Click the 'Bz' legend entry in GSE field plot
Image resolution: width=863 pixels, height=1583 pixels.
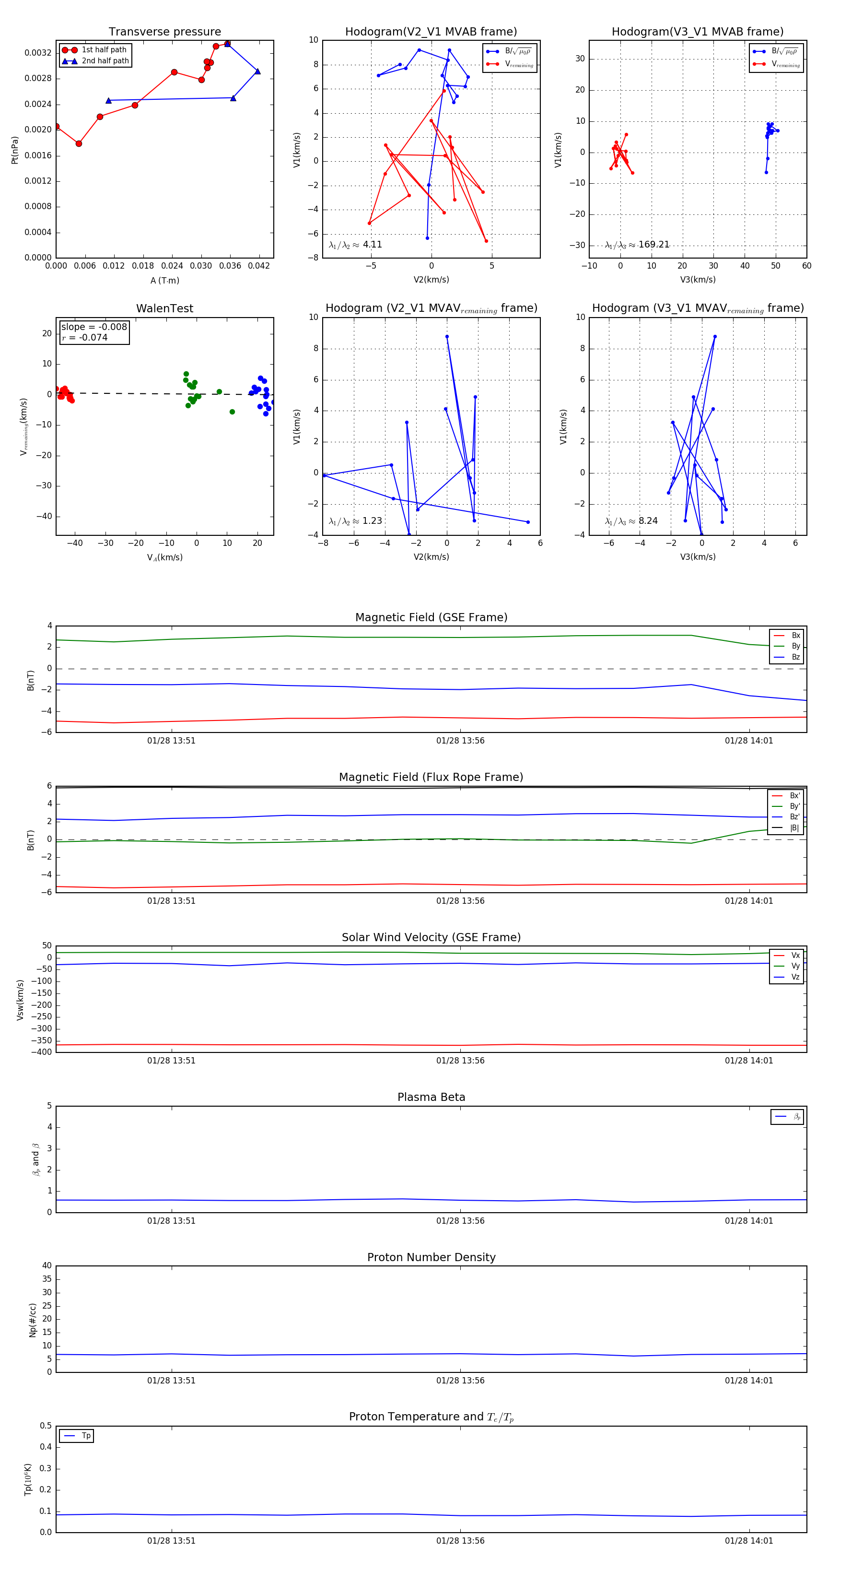coord(787,657)
